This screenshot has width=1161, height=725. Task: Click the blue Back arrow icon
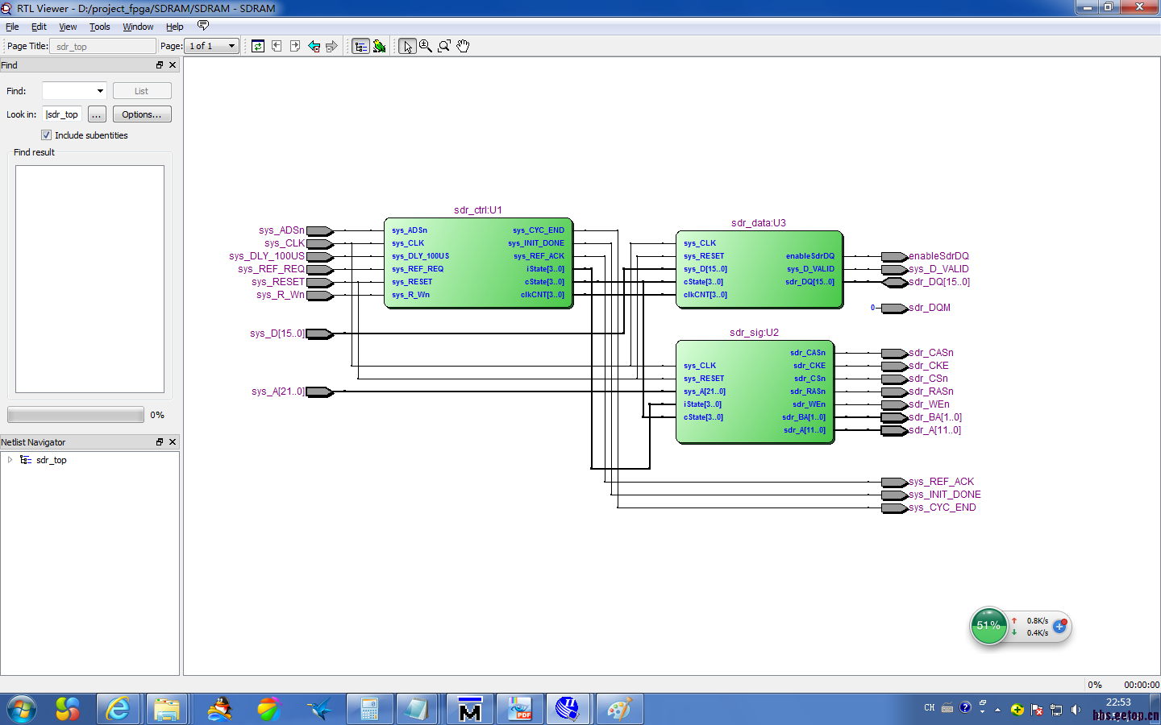pos(314,46)
